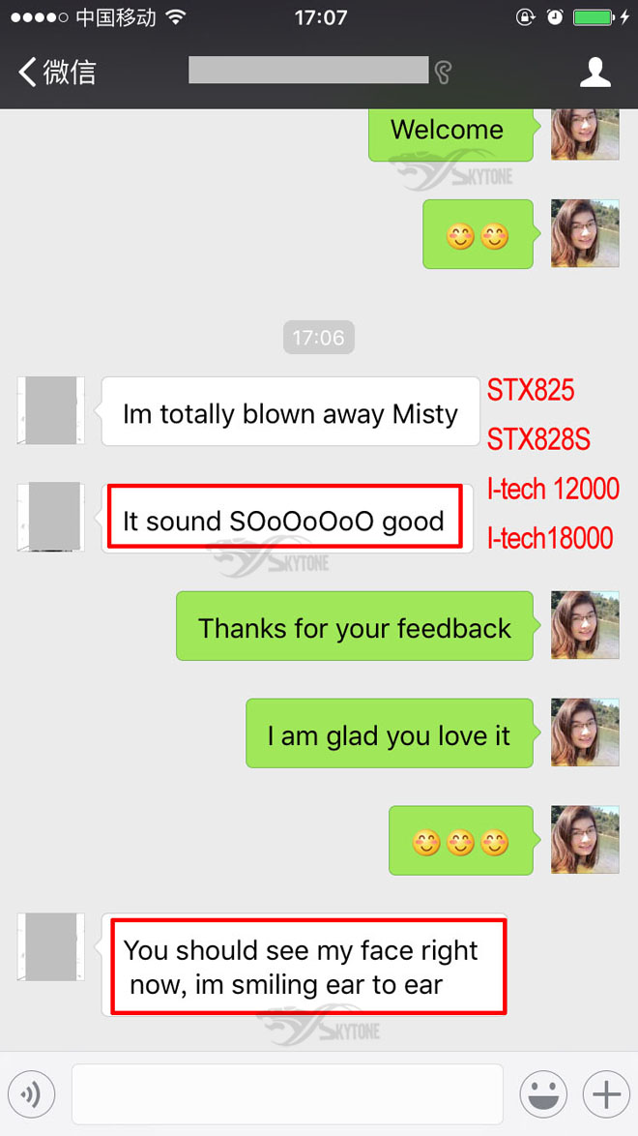Tap the "Im totally blown away Misty" message
Image resolution: width=638 pixels, height=1136 pixels.
coord(290,411)
